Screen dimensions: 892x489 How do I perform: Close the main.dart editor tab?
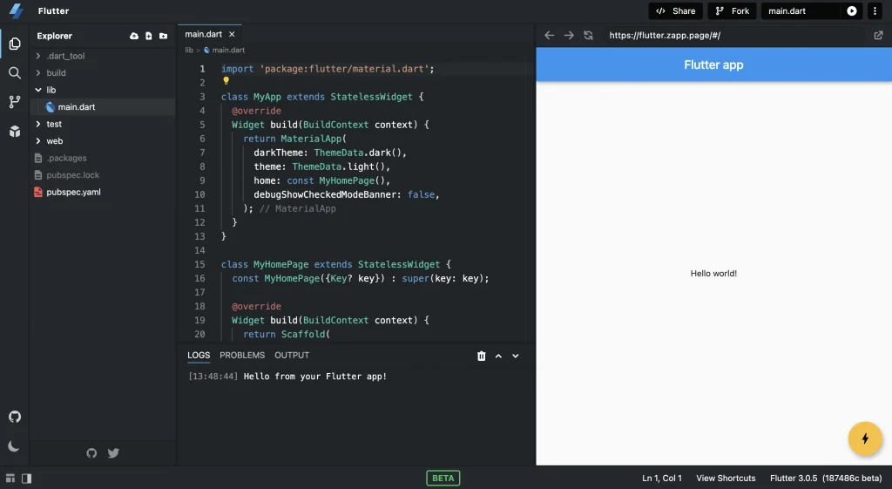coord(232,34)
